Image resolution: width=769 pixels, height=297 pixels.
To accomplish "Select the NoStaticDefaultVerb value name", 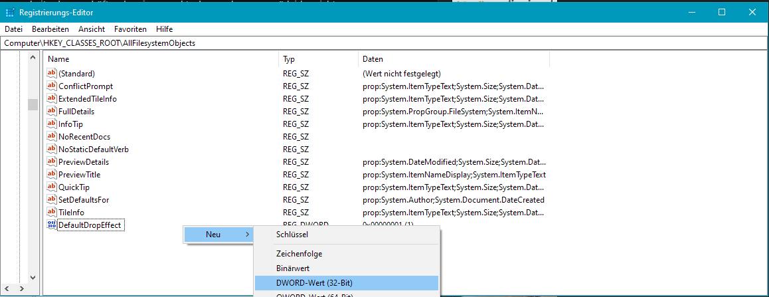I will point(94,149).
